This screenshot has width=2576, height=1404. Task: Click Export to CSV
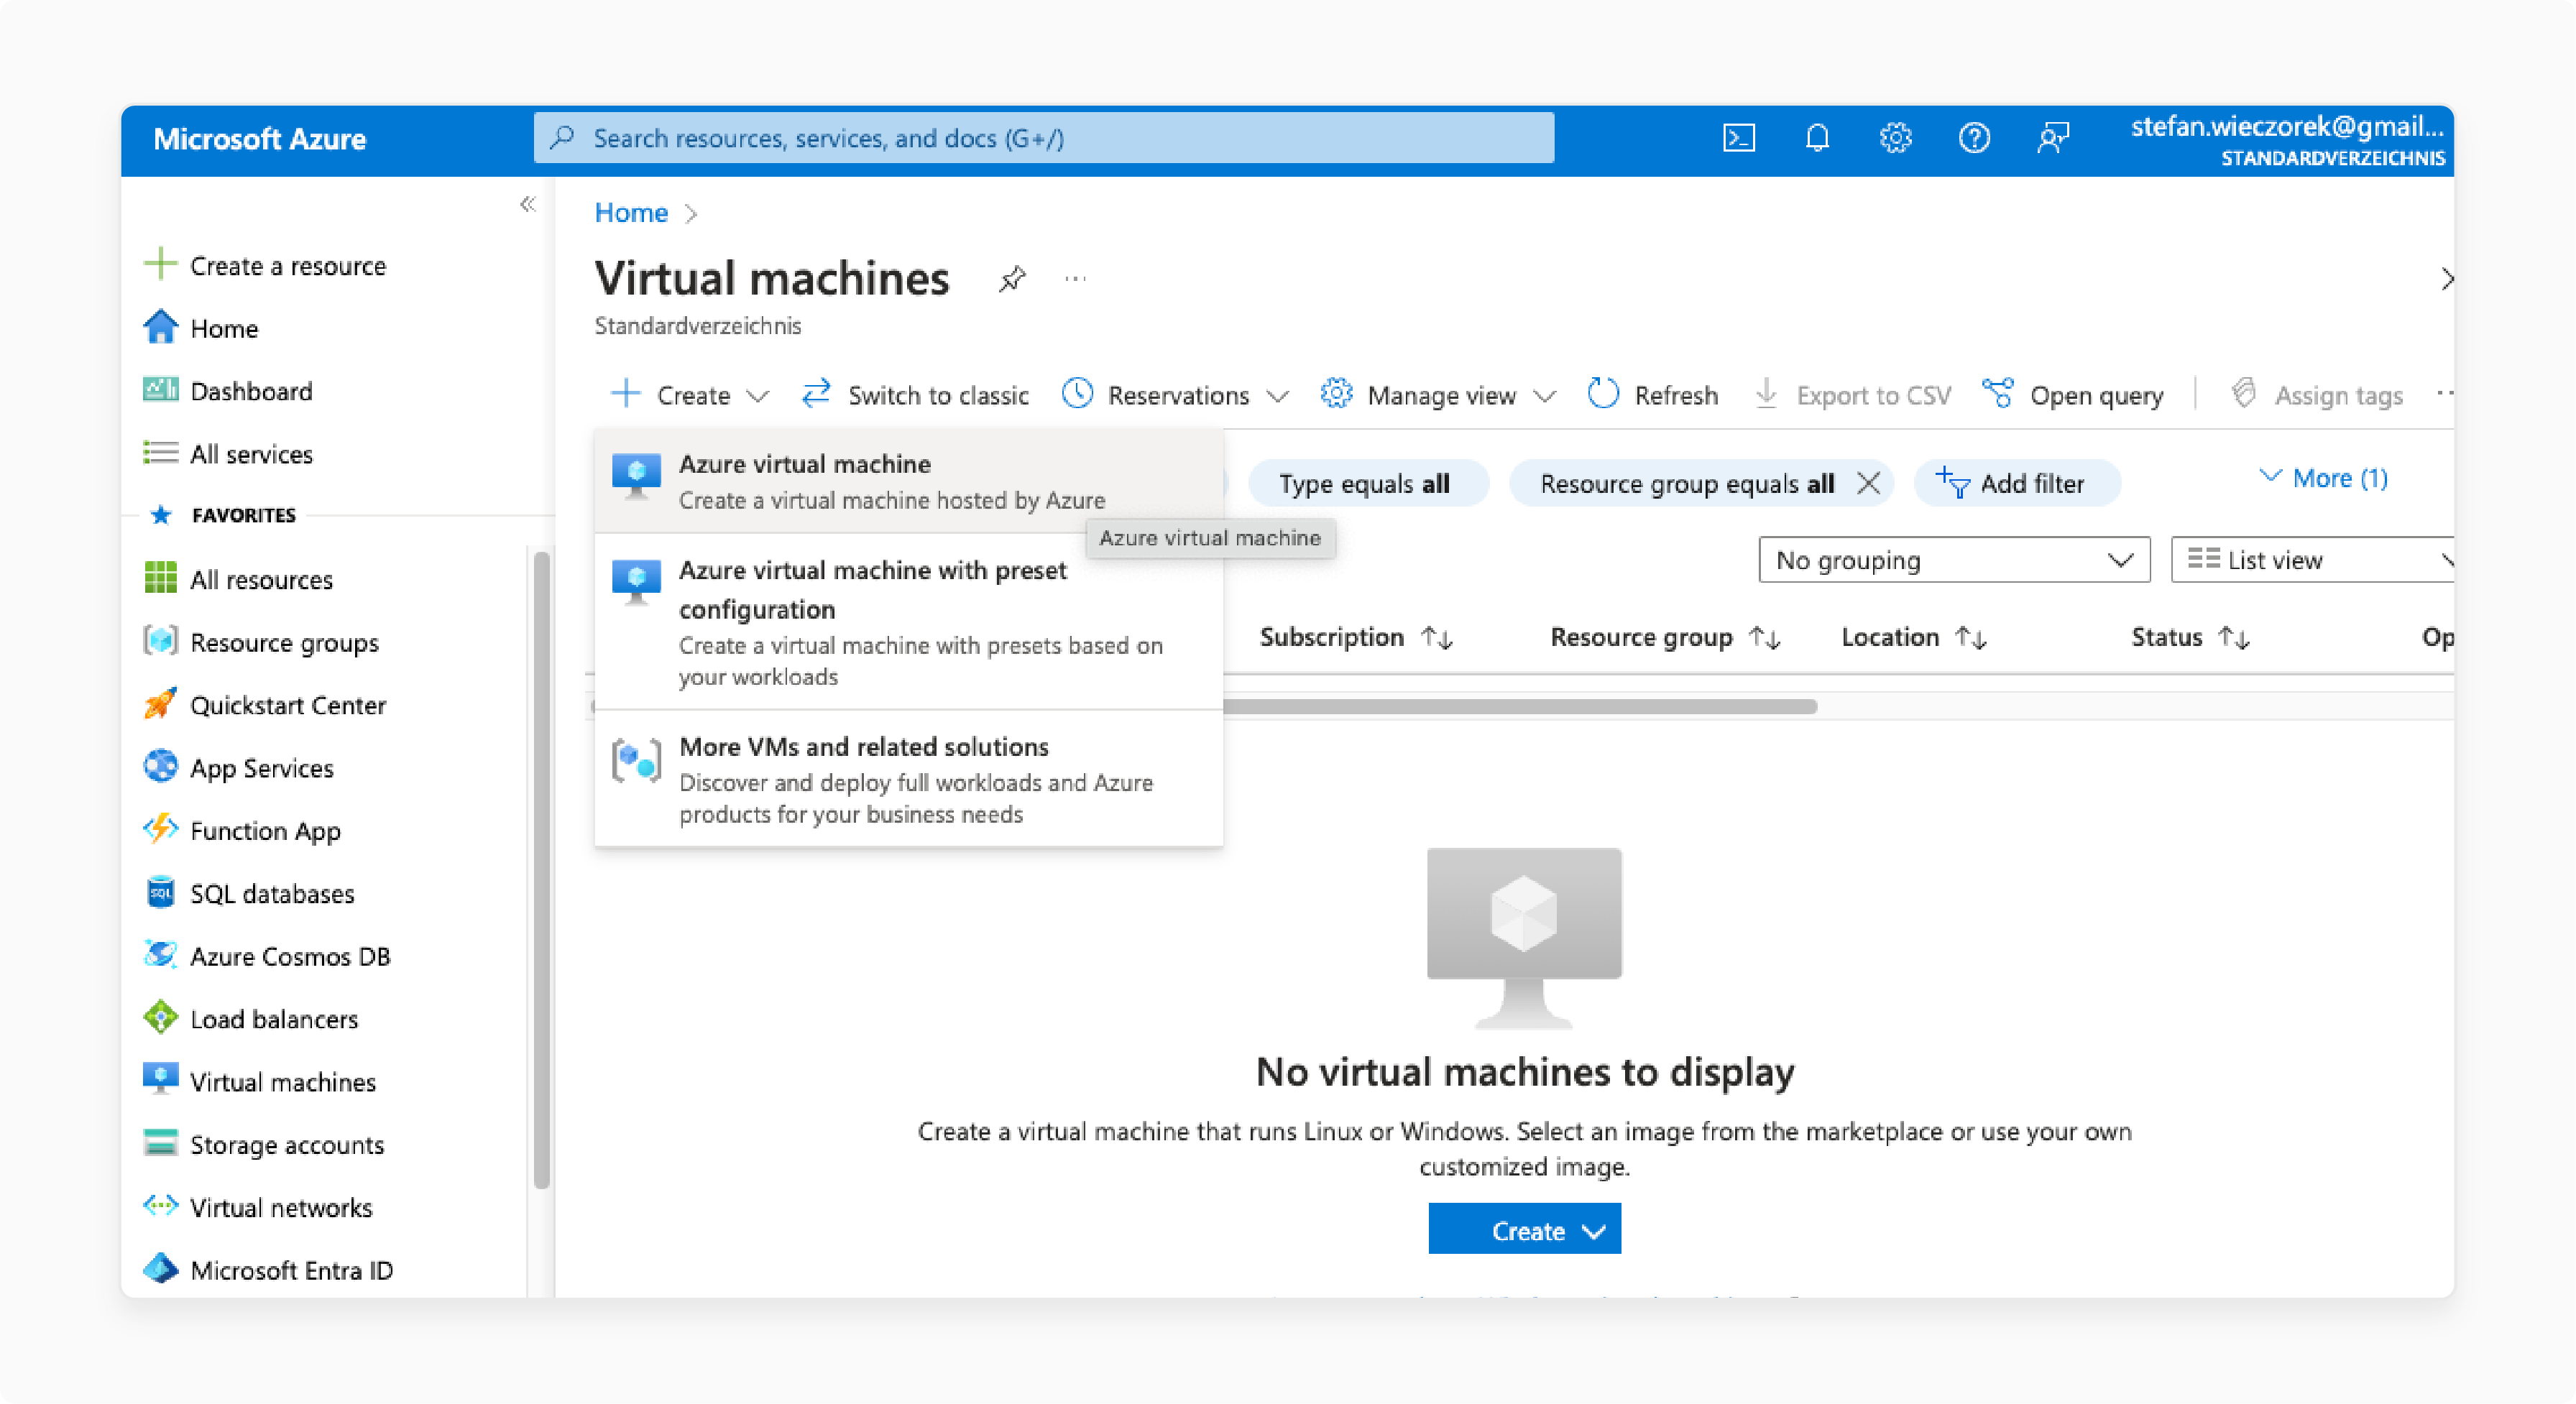[x=1852, y=395]
